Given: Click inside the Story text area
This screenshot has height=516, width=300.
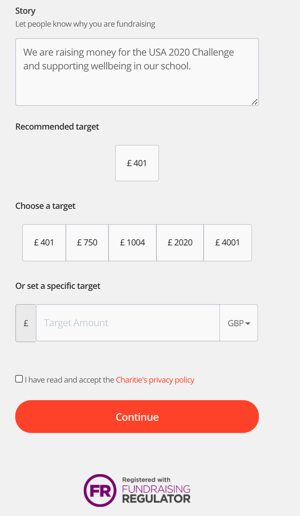Looking at the screenshot, I should [137, 72].
